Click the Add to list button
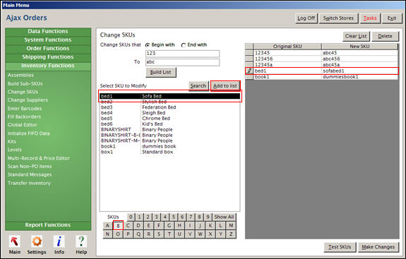 (x=225, y=86)
